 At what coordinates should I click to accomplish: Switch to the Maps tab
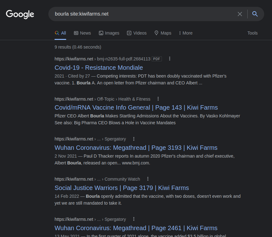[x=163, y=33]
